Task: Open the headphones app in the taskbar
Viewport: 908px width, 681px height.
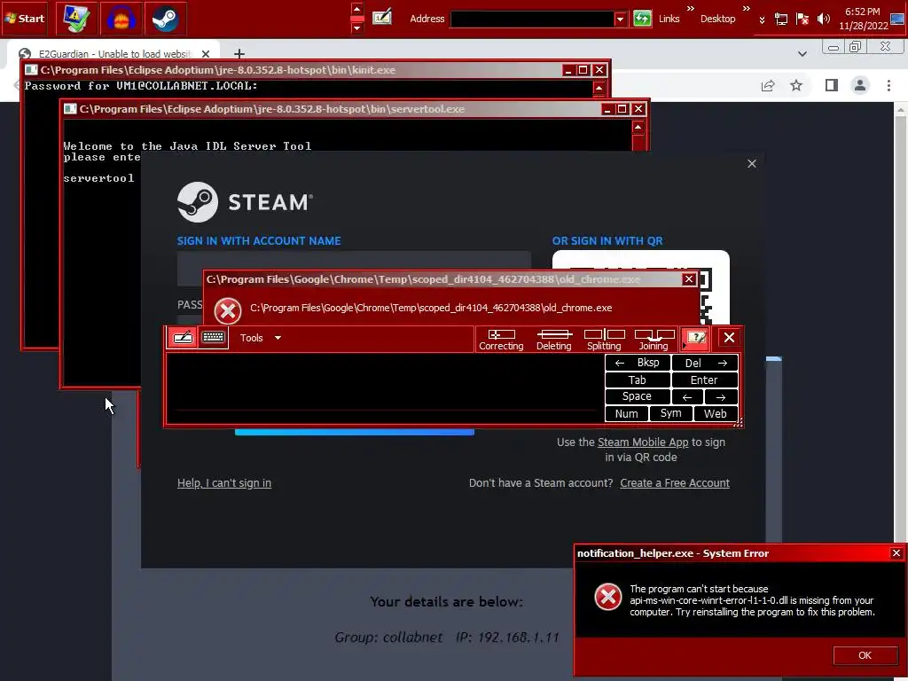Action: click(x=121, y=19)
